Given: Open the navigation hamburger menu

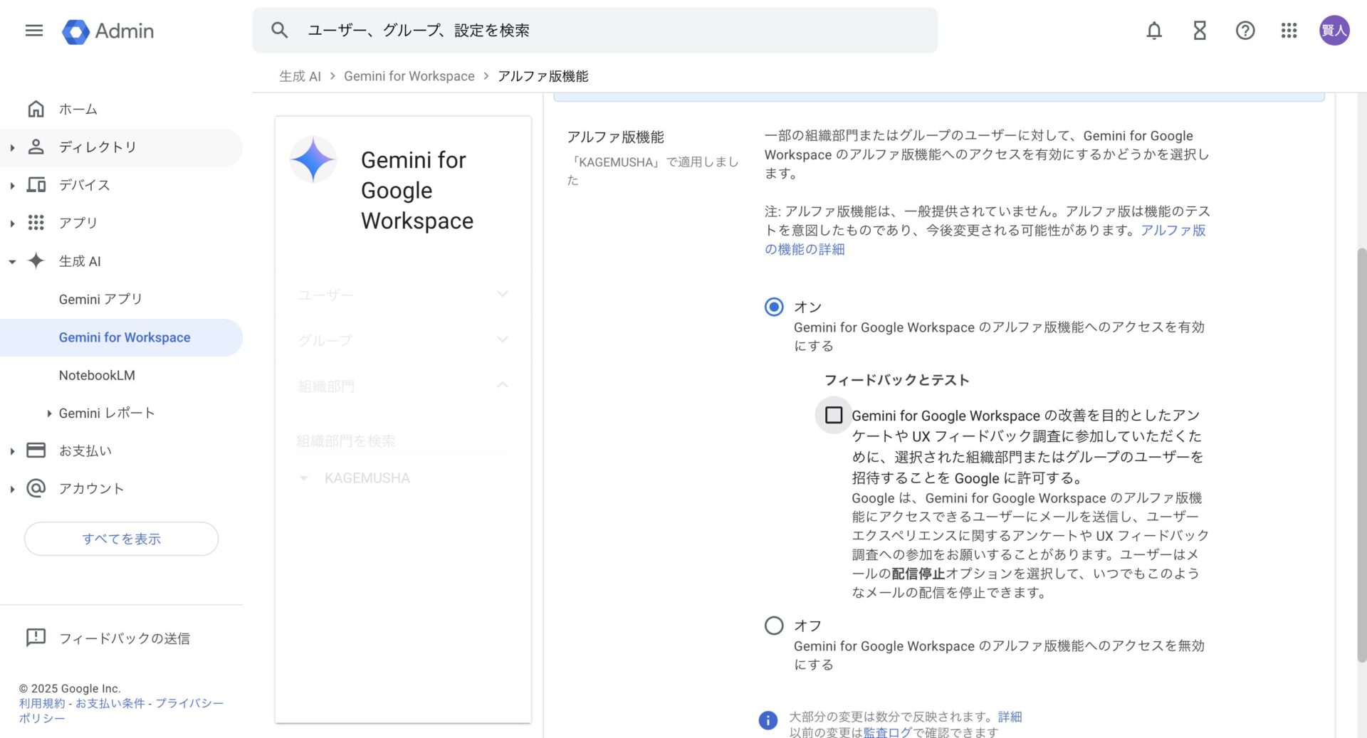Looking at the screenshot, I should click(33, 31).
